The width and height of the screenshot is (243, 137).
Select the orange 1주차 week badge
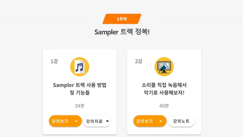coord(122,19)
